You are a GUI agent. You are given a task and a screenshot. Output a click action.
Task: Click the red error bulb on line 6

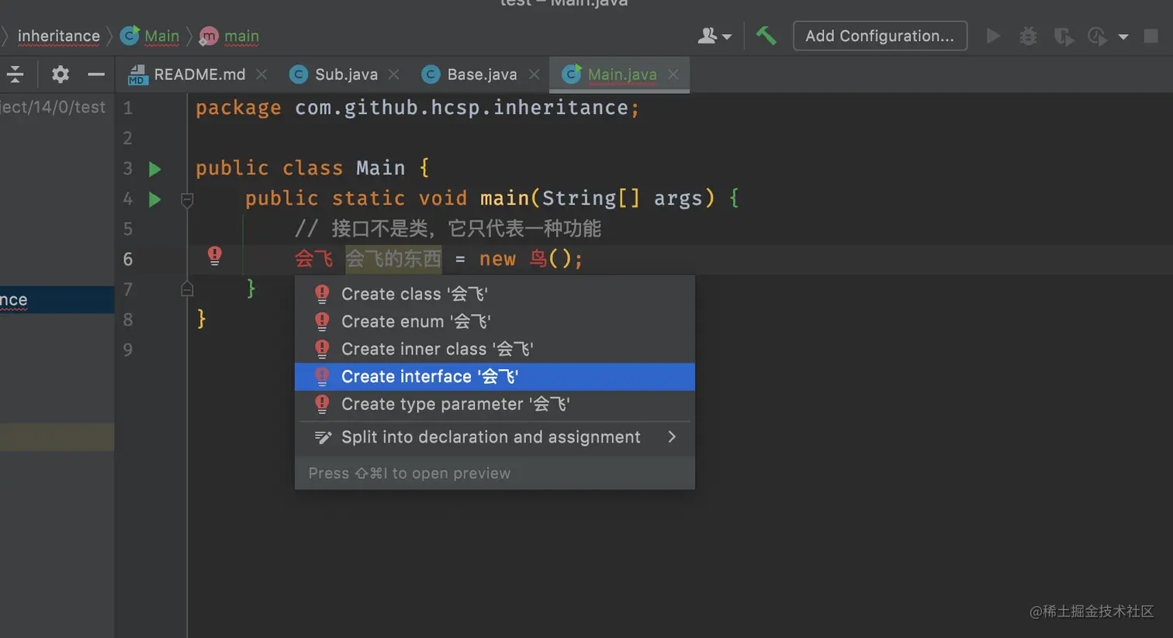coord(215,255)
